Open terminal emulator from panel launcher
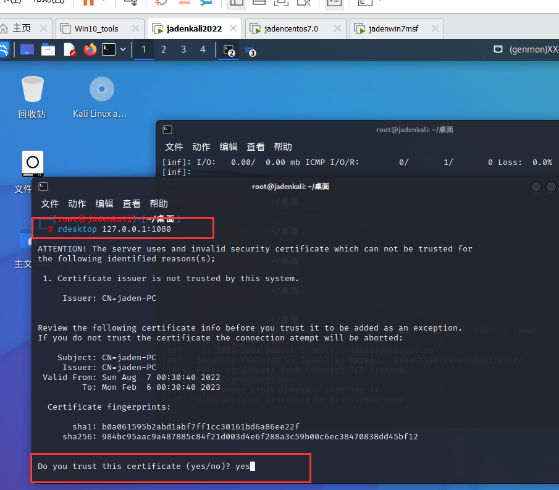This screenshot has width=559, height=490. click(109, 49)
